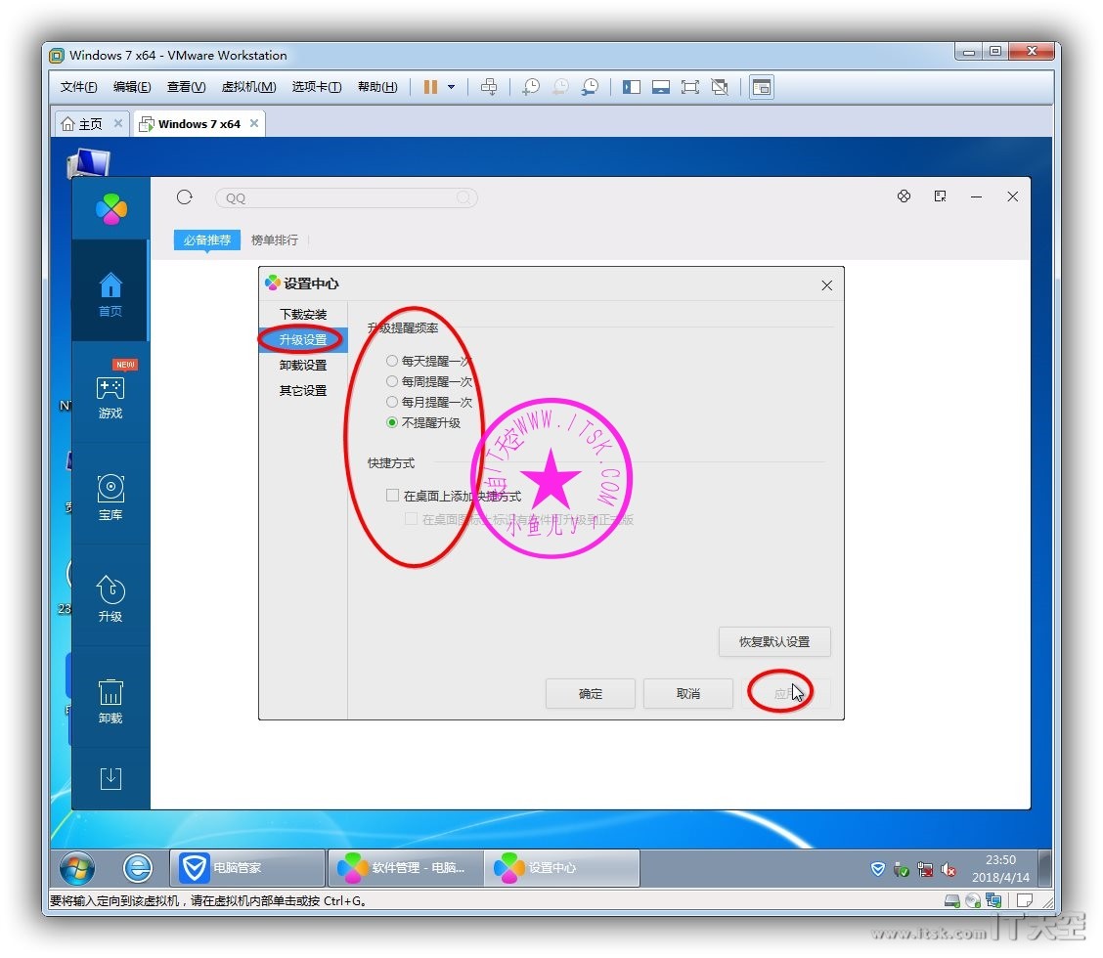The height and width of the screenshot is (958, 1103).
Task: Open the 游戏 games sidebar section
Action: click(110, 396)
